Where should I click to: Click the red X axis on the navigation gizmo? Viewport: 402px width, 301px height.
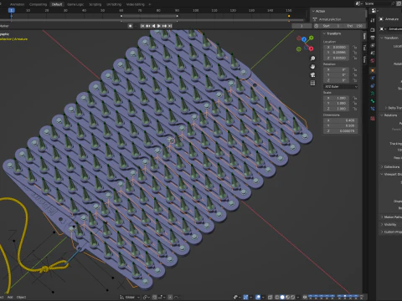311,48
